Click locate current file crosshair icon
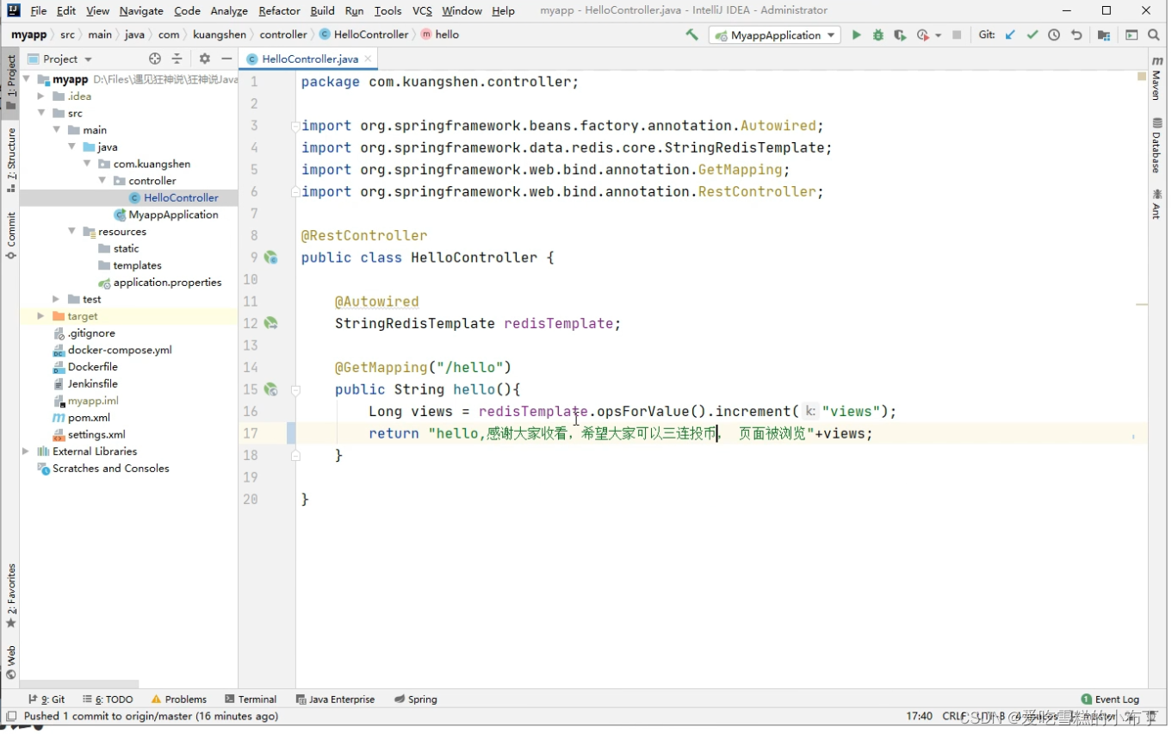Viewport: 1172px width, 734px height. tap(155, 59)
